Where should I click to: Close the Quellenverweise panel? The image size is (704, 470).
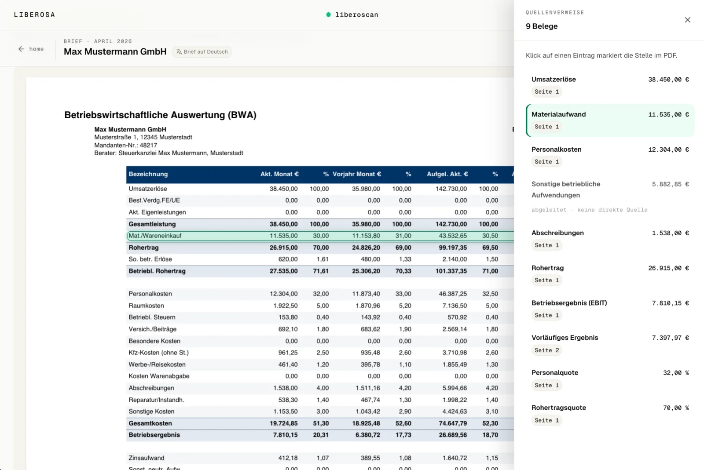point(687,20)
